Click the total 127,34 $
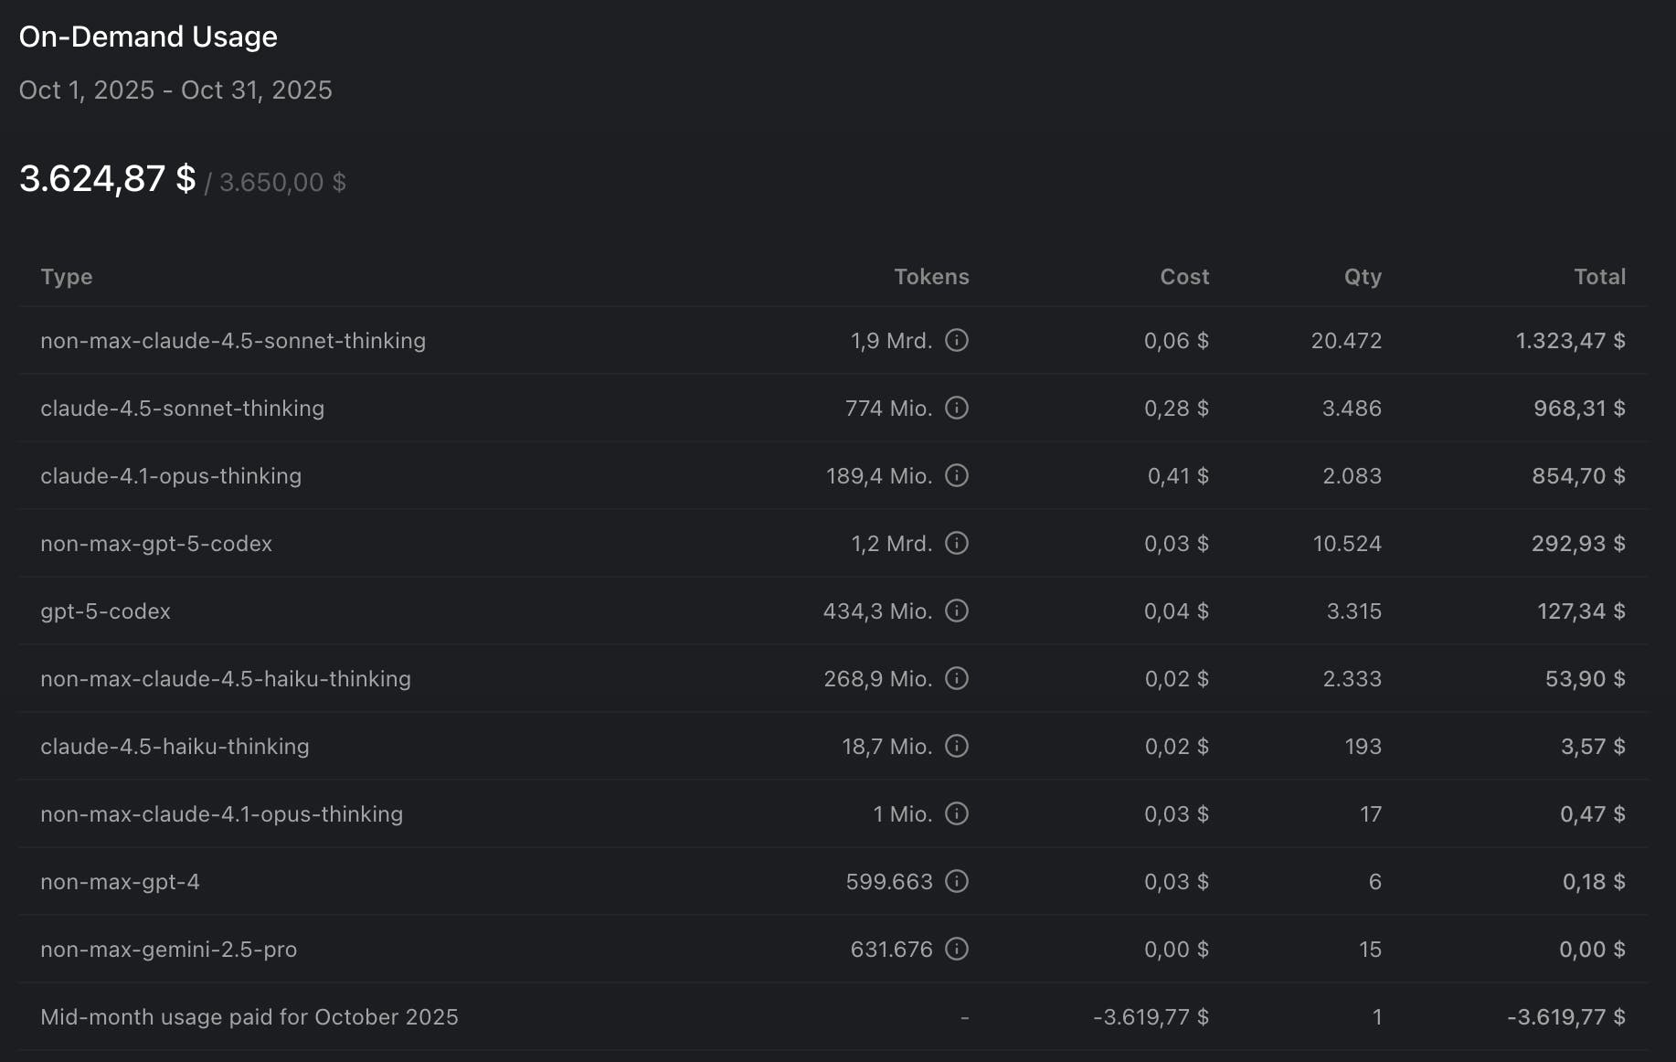The width and height of the screenshot is (1676, 1062). (1581, 611)
